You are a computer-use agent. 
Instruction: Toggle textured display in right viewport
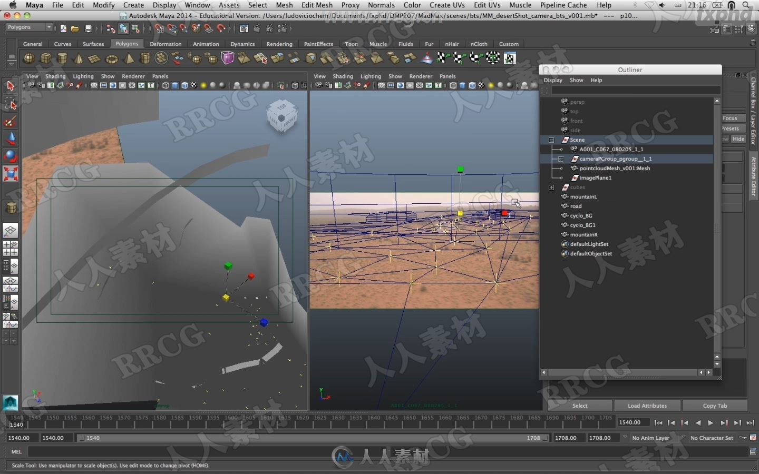coord(481,85)
